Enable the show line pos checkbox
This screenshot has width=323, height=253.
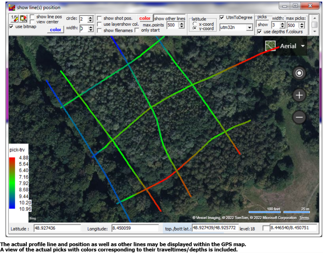32,17
